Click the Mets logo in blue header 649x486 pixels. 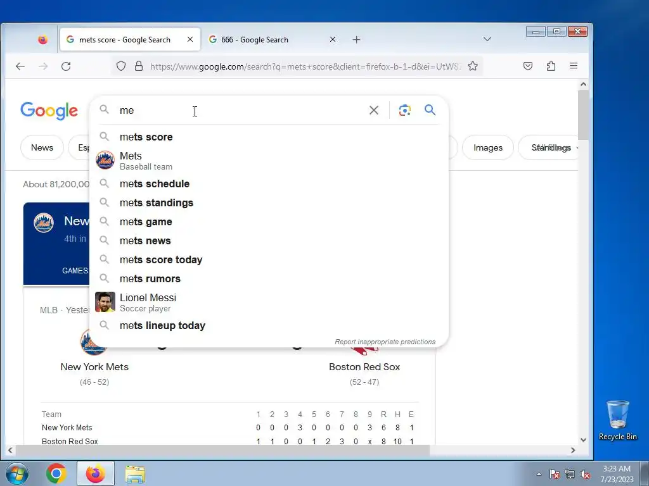coord(44,222)
